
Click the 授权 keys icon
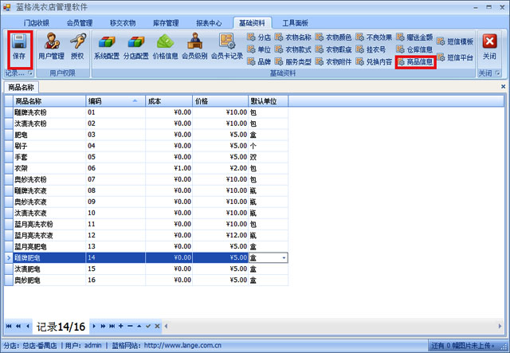click(77, 46)
